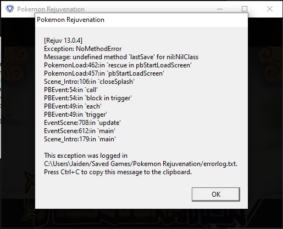Image resolution: width=283 pixels, height=229 pixels.
Task: Click the EventScene:708 update line
Action: (82, 123)
